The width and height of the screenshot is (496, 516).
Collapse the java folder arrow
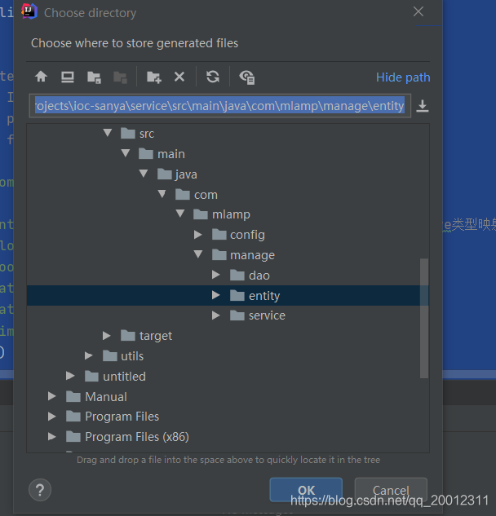click(144, 174)
